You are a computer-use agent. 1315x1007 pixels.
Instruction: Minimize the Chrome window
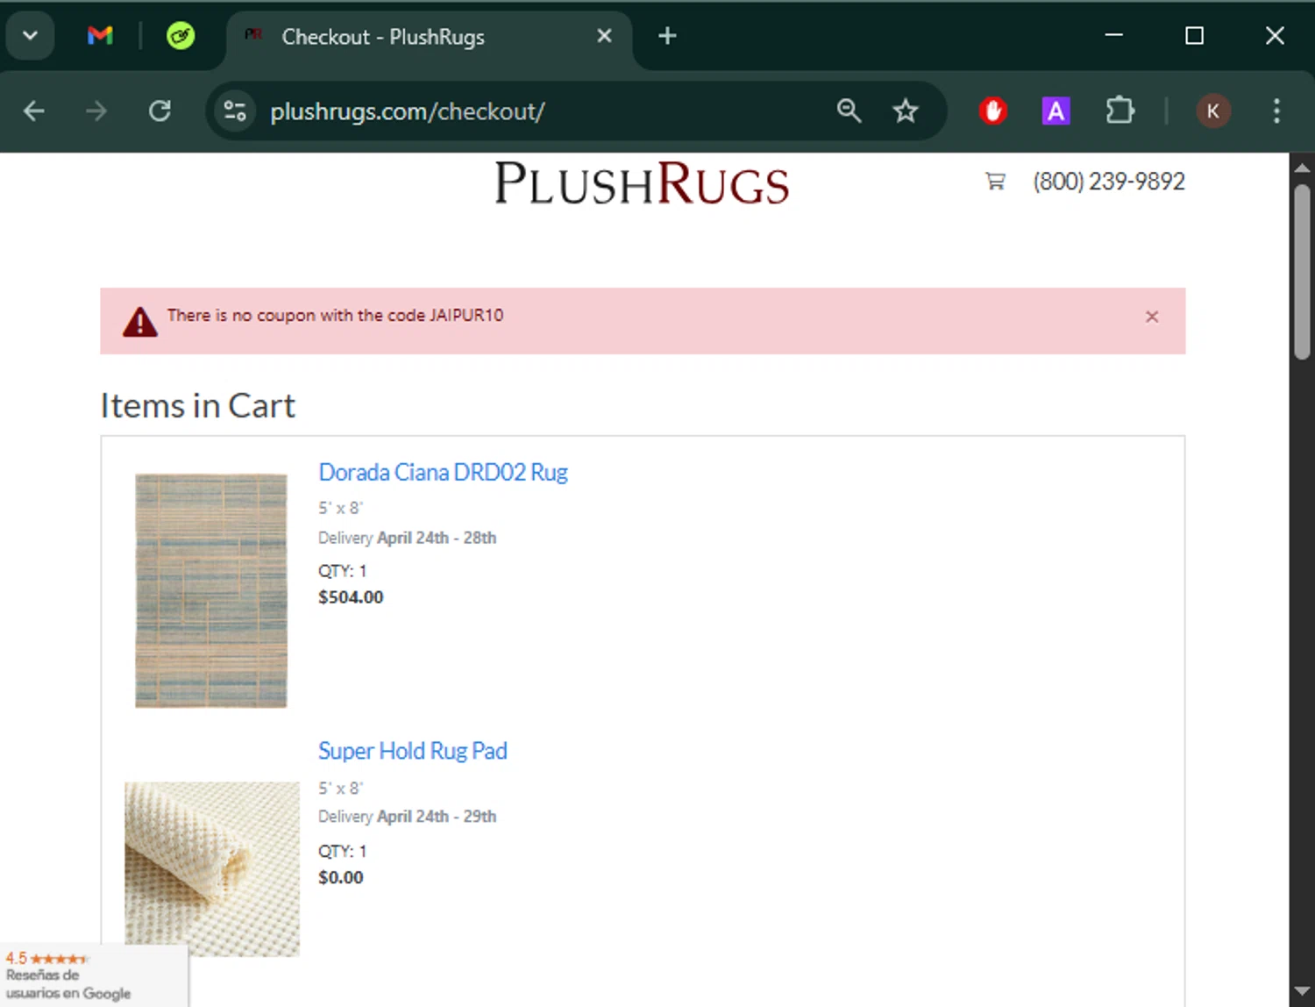(x=1114, y=36)
